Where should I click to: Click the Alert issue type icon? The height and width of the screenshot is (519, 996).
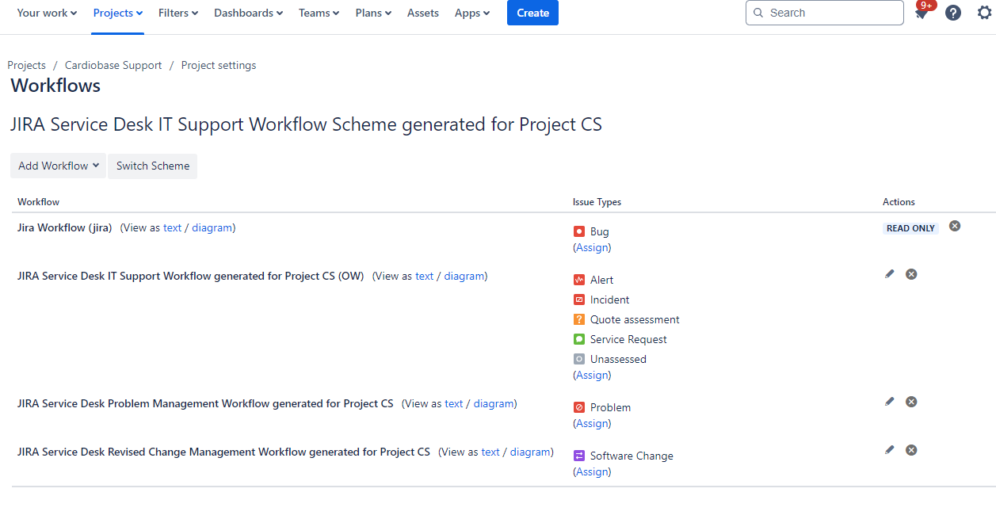click(579, 279)
